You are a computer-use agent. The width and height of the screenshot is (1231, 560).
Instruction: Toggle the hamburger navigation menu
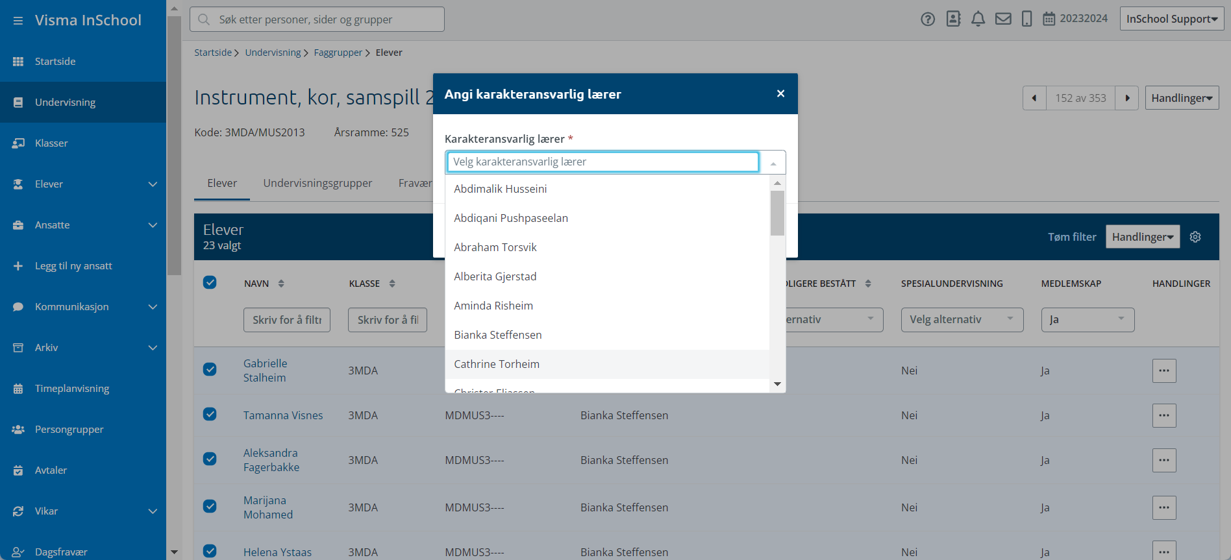click(x=18, y=21)
